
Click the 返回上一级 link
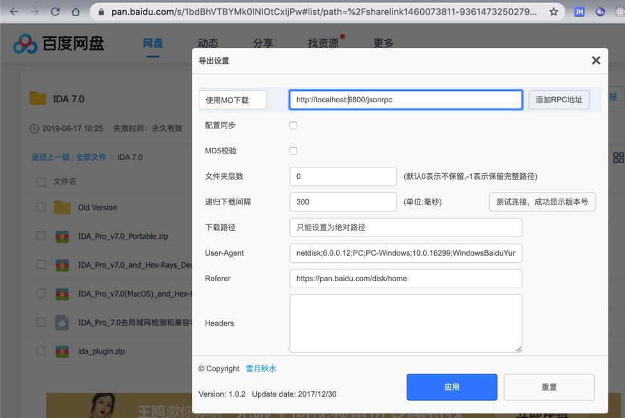(x=51, y=157)
